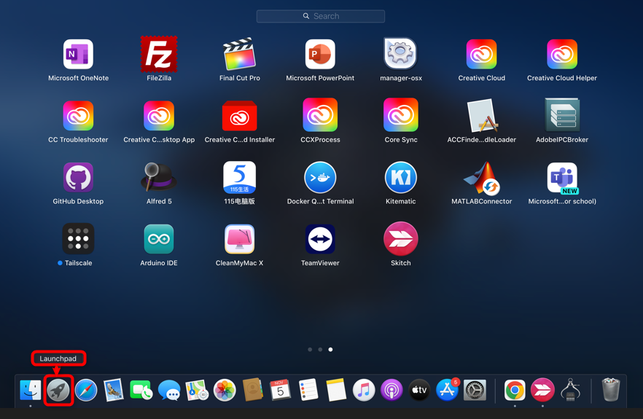Open Final Cut Pro

(x=239, y=55)
